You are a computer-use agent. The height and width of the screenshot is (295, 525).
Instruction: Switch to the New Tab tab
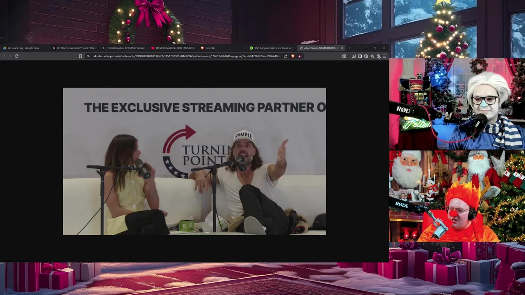coord(223,48)
